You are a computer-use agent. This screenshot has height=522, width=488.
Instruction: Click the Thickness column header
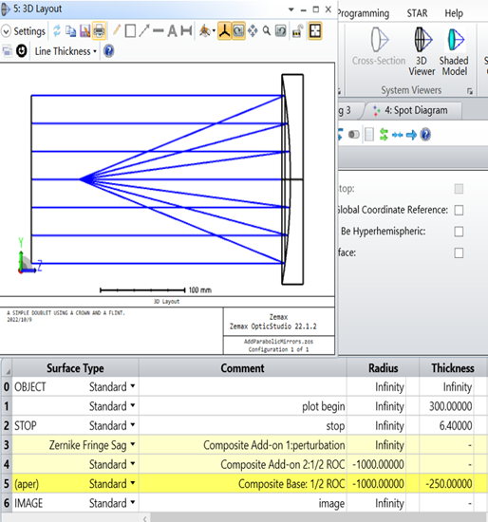(452, 368)
